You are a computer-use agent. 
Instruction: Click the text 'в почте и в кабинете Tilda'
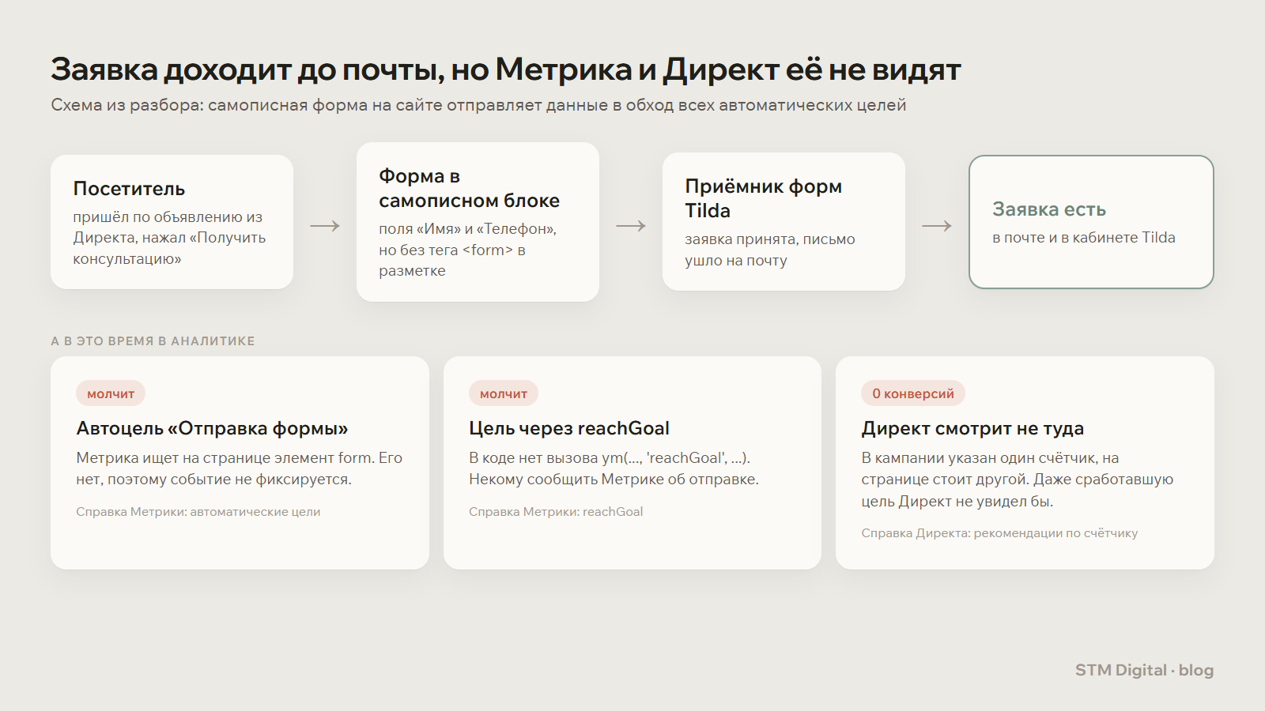pos(1083,238)
